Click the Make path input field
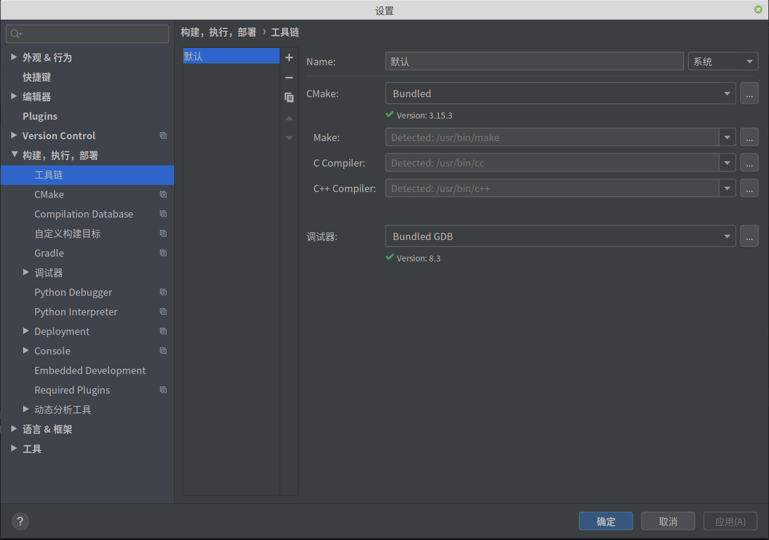 point(552,138)
